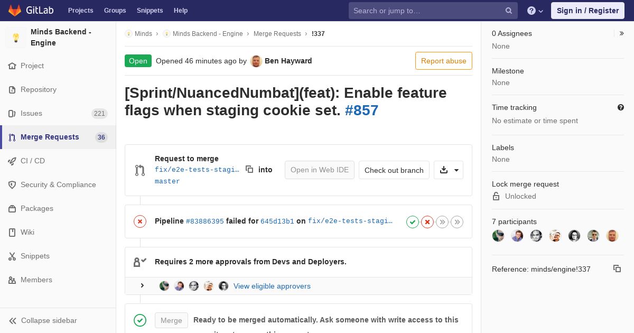The width and height of the screenshot is (634, 333).
Task: Click the green merge ready check icon
Action: pos(140,320)
